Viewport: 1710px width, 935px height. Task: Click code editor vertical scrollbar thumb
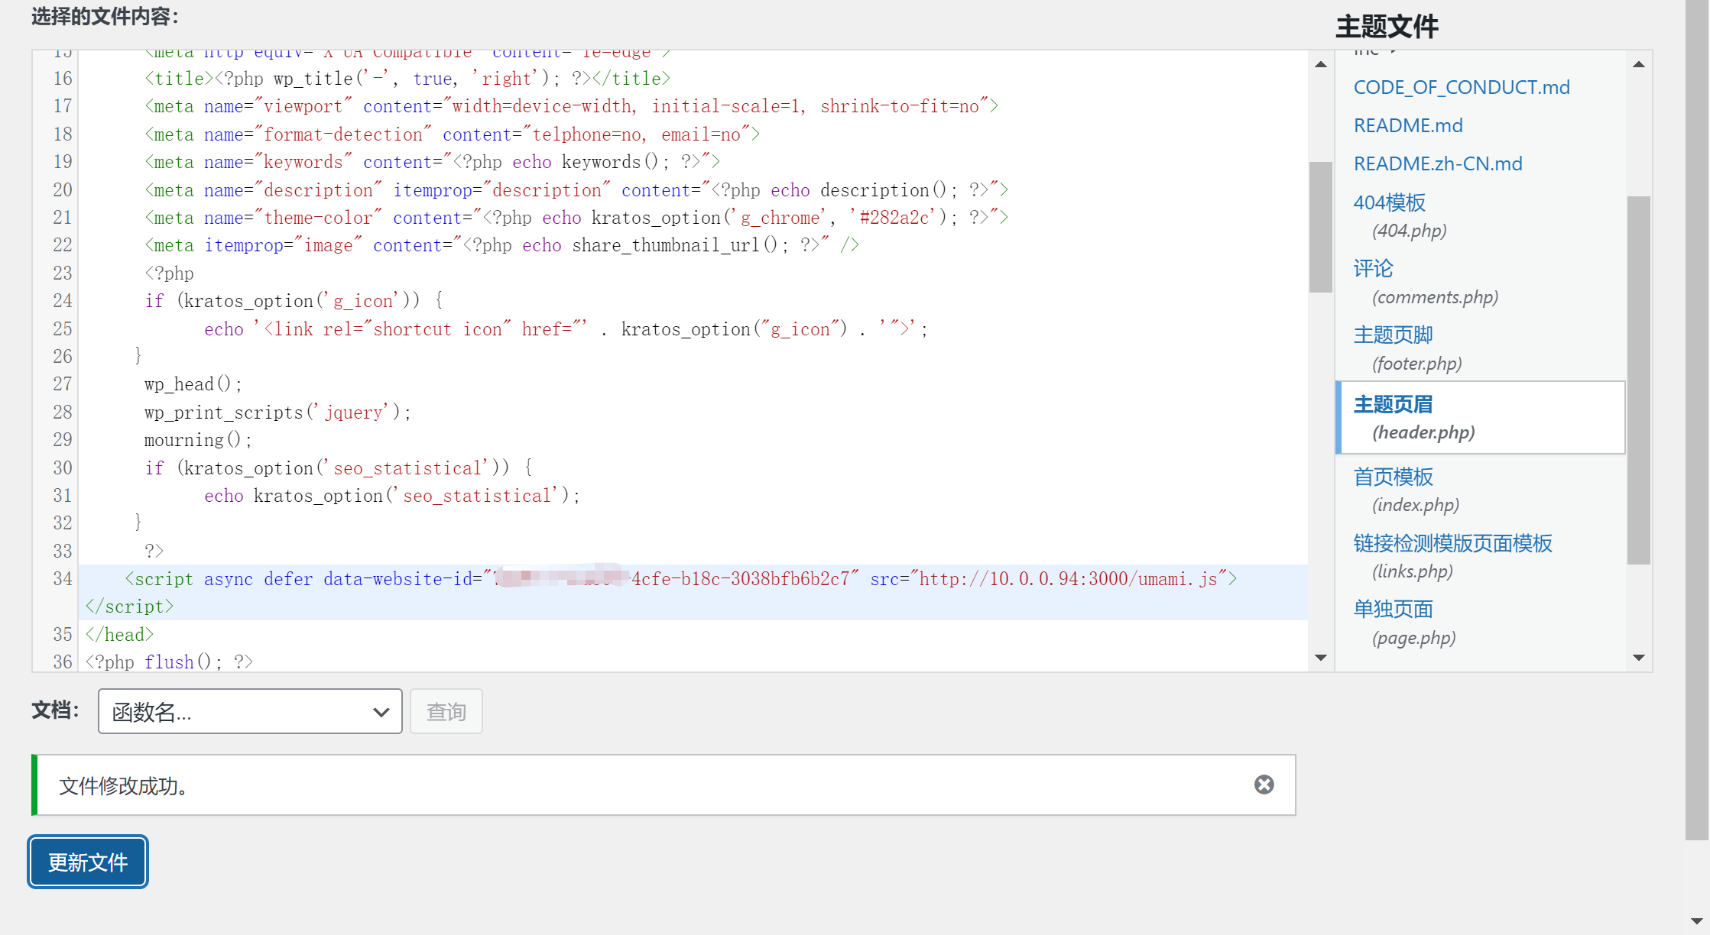[x=1320, y=227]
